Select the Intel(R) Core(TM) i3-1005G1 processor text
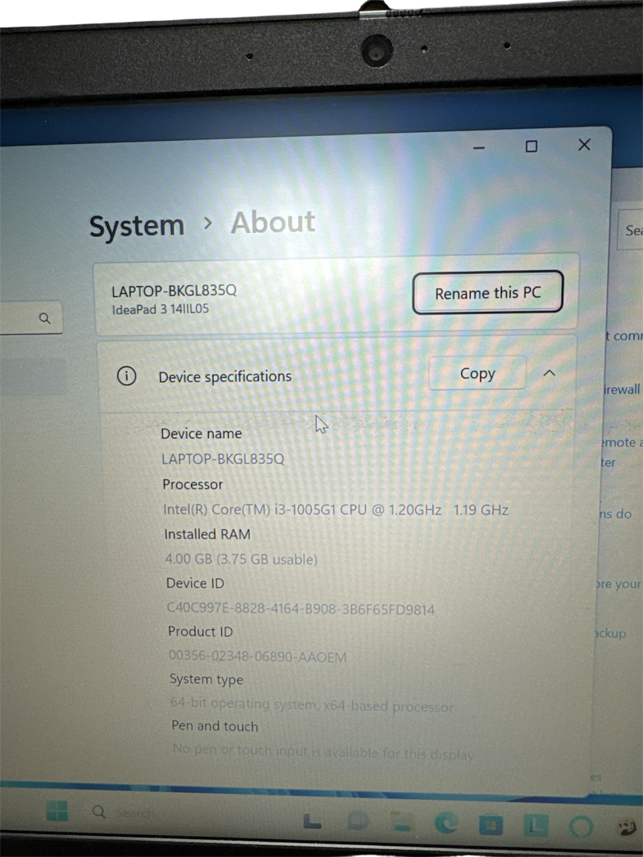The height and width of the screenshot is (857, 643). point(302,510)
